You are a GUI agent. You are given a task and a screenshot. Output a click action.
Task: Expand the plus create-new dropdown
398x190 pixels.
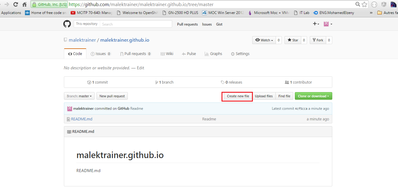tap(316, 24)
